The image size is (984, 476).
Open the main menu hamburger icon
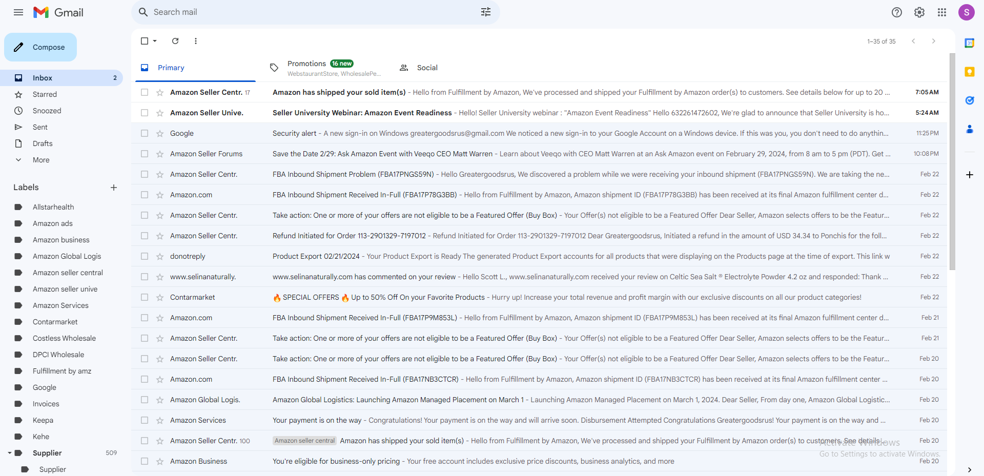point(18,12)
